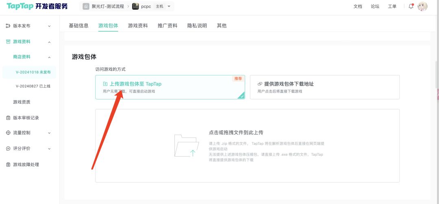Open 版本审核记录 in the sidebar

click(x=26, y=118)
